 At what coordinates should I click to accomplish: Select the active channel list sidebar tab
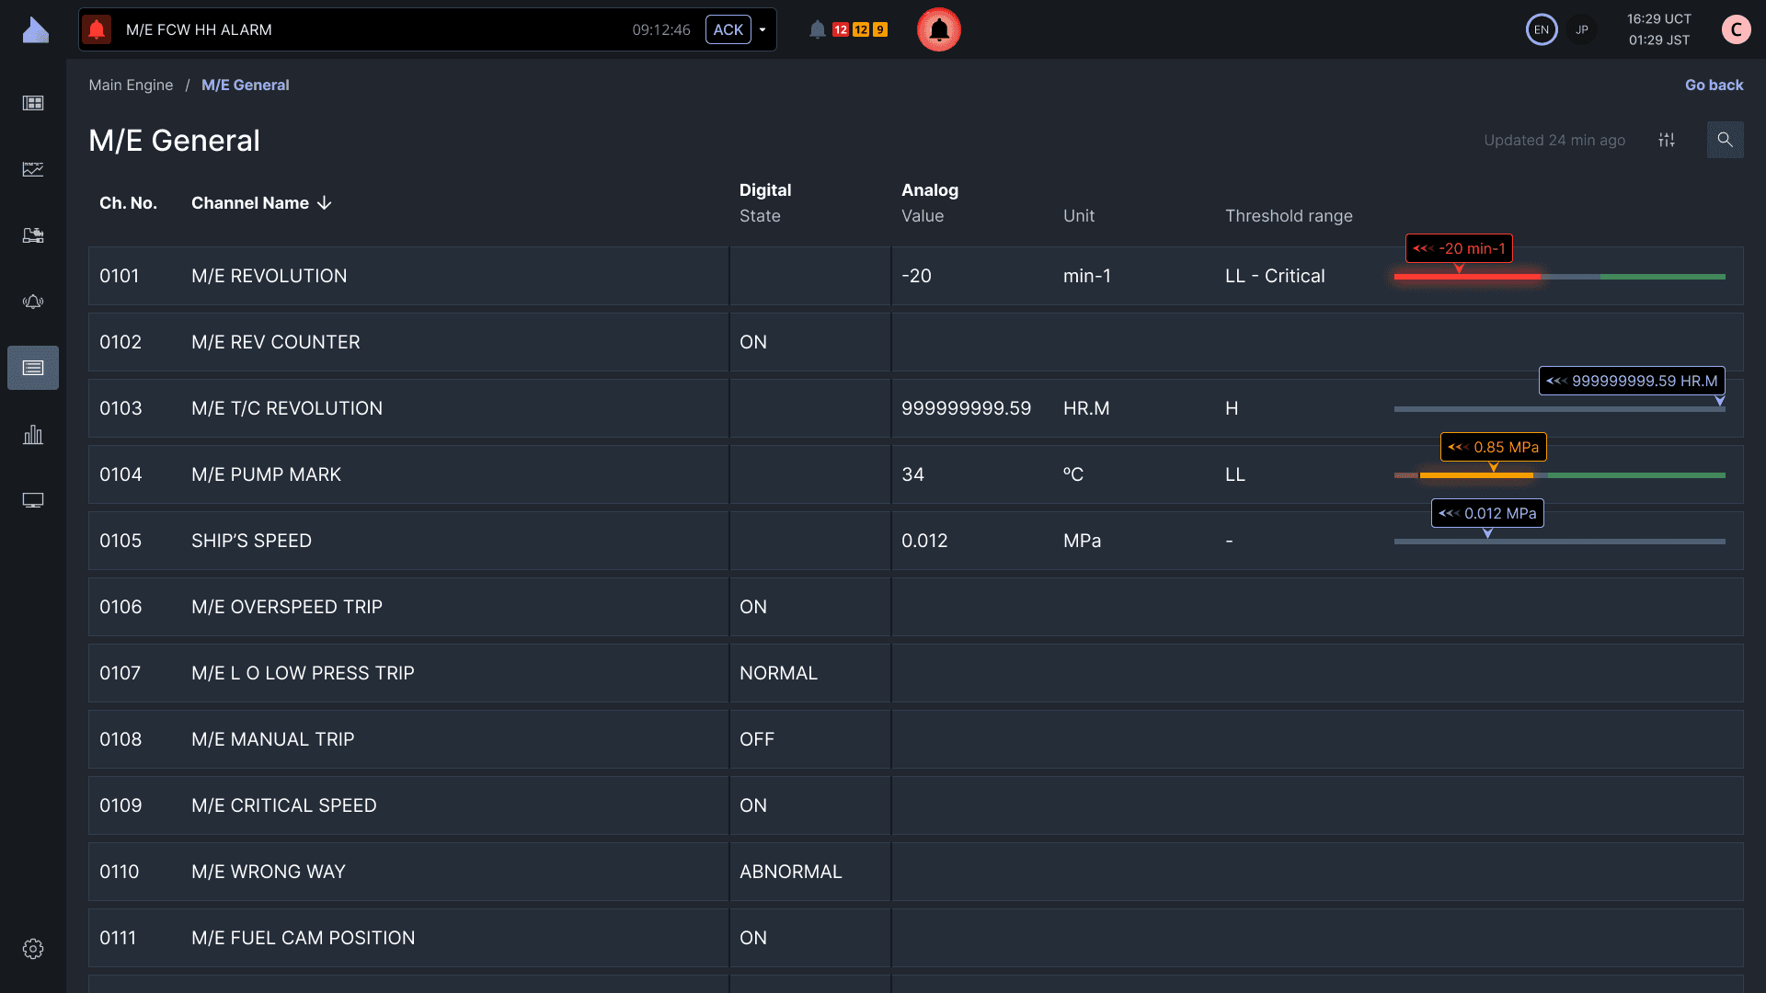33,368
